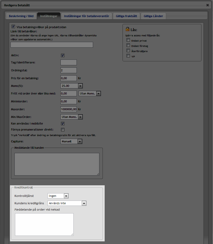
Task: Check the VIP lock
Action: 128,56
